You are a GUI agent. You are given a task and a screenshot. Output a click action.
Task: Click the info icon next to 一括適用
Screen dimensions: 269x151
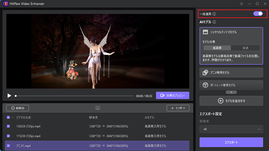215,14
